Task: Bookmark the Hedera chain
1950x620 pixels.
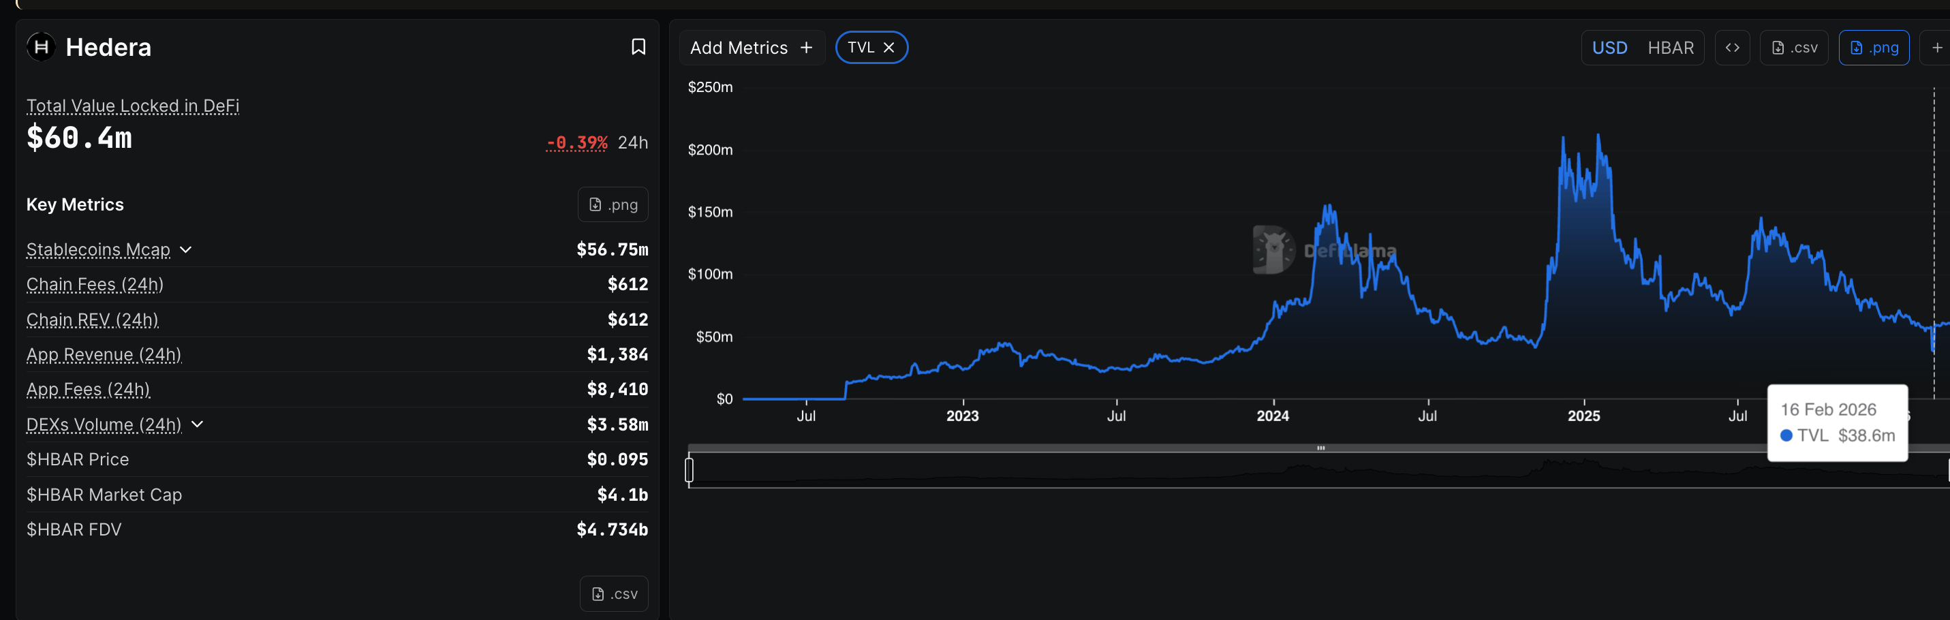Action: coord(638,47)
